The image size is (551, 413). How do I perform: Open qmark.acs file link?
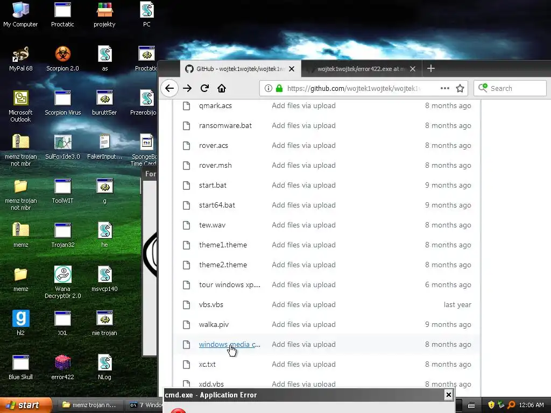215,106
